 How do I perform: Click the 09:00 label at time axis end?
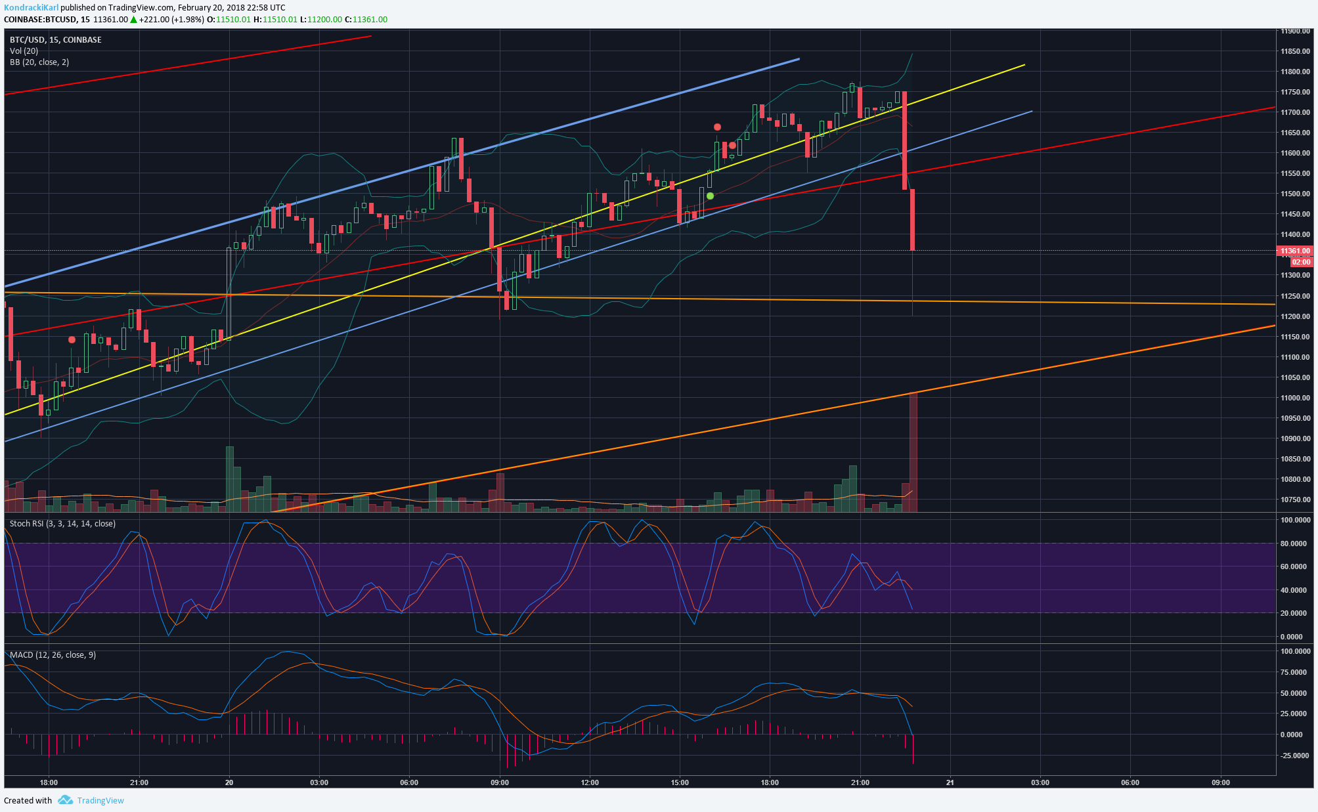point(1221,782)
